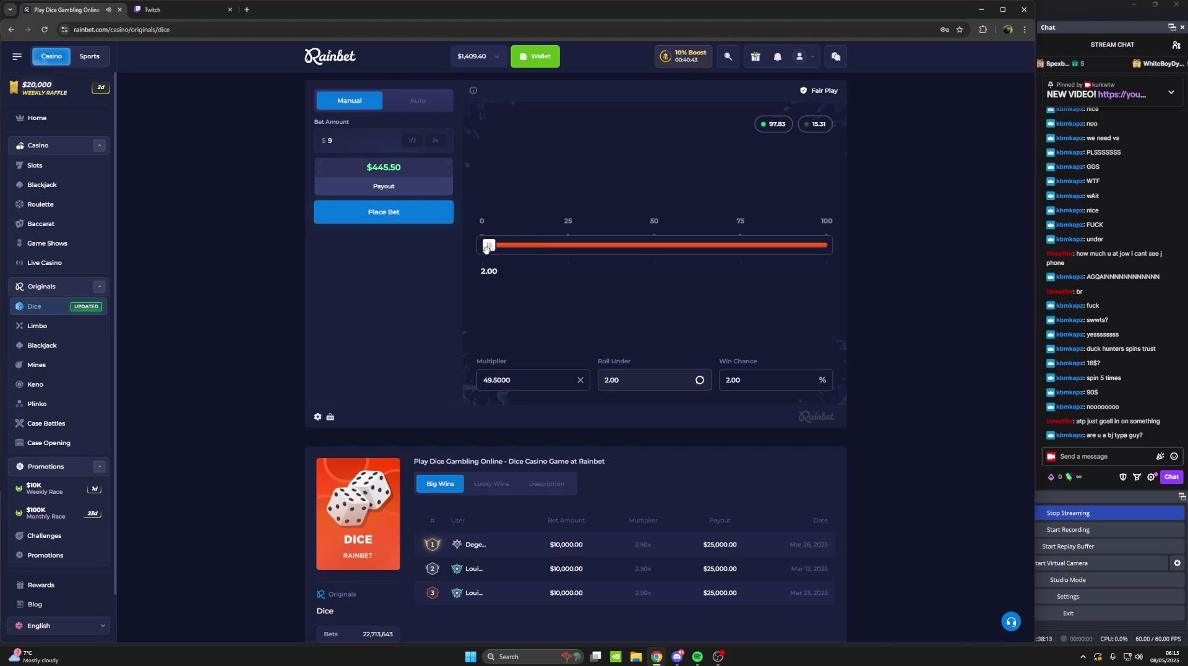The image size is (1188, 666).
Task: Switch to the Big Wins tab
Action: [440, 484]
